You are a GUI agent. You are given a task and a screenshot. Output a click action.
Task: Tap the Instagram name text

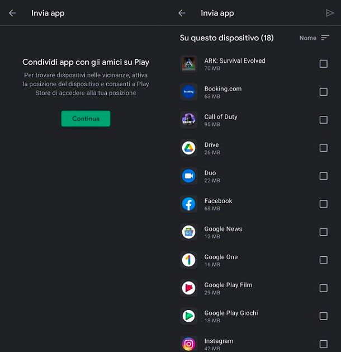click(x=219, y=341)
